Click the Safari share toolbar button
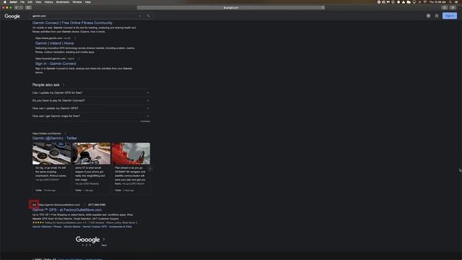Screen dimensions: 462x260 445,8
